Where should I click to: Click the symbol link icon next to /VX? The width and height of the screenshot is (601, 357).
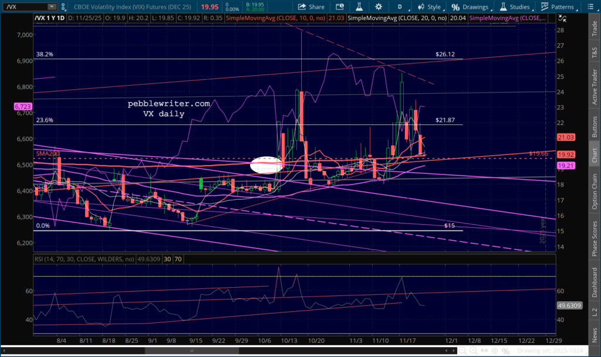click(x=63, y=7)
